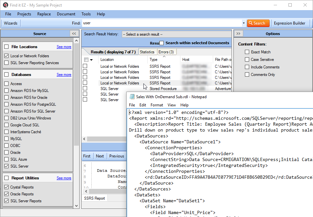The height and width of the screenshot is (217, 313).
Task: Open the Edit menu in Notepad
Action: [143, 105]
